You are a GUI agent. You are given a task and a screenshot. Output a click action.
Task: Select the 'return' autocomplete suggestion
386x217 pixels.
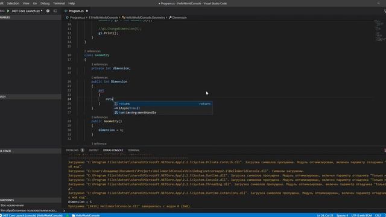(163, 104)
